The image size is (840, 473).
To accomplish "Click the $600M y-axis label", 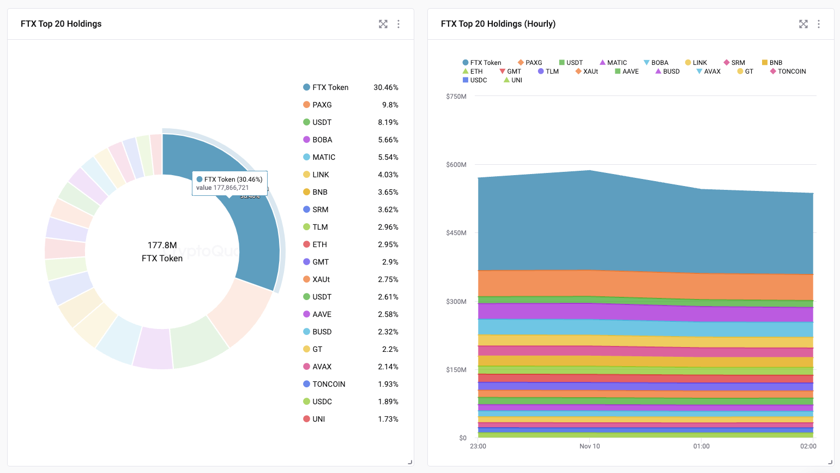I will point(456,165).
